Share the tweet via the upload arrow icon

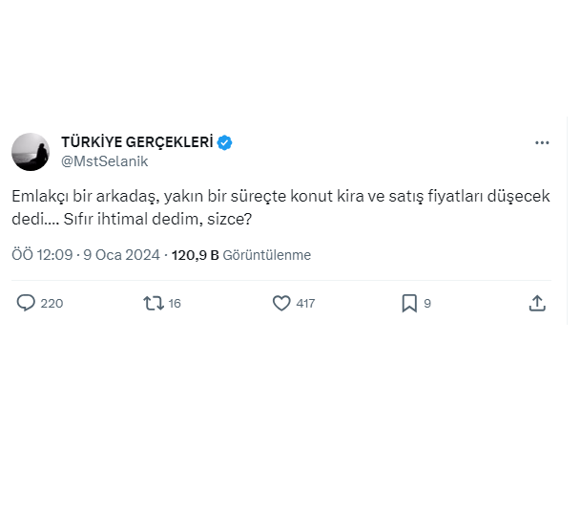point(537,303)
